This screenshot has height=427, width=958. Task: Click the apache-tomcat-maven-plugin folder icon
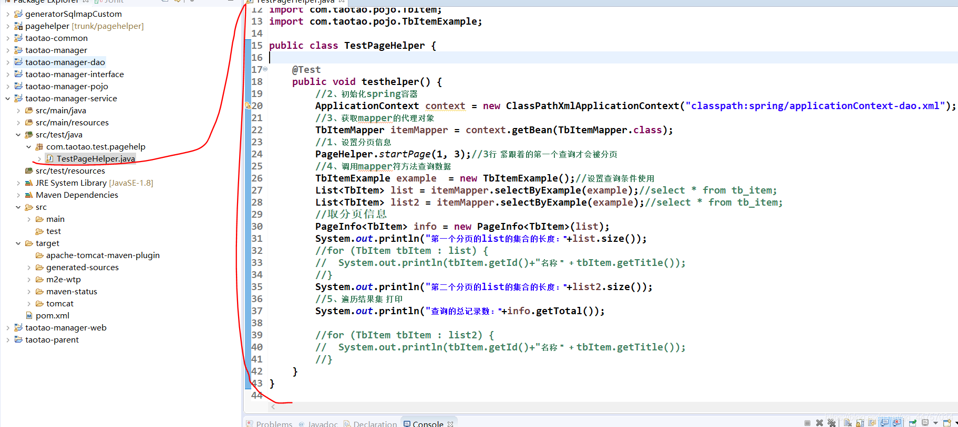[39, 255]
